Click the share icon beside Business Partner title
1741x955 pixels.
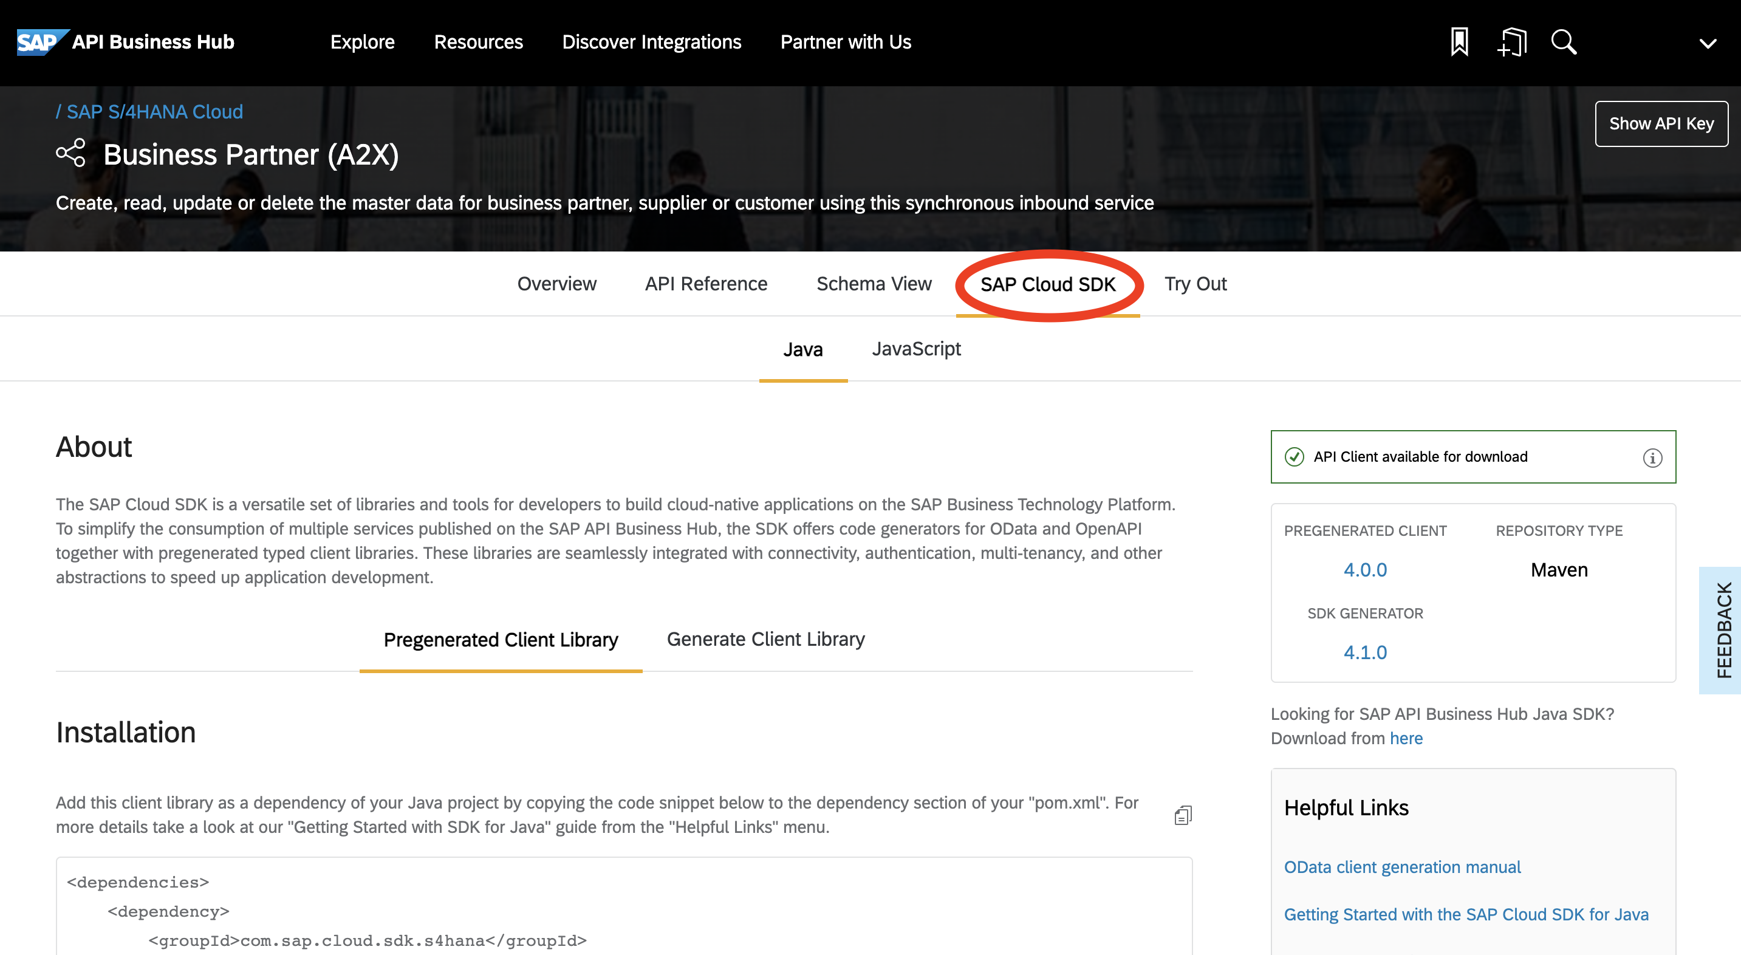point(71,154)
